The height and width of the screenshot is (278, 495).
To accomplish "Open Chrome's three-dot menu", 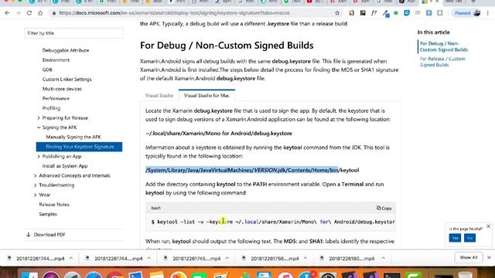I will point(488,13).
